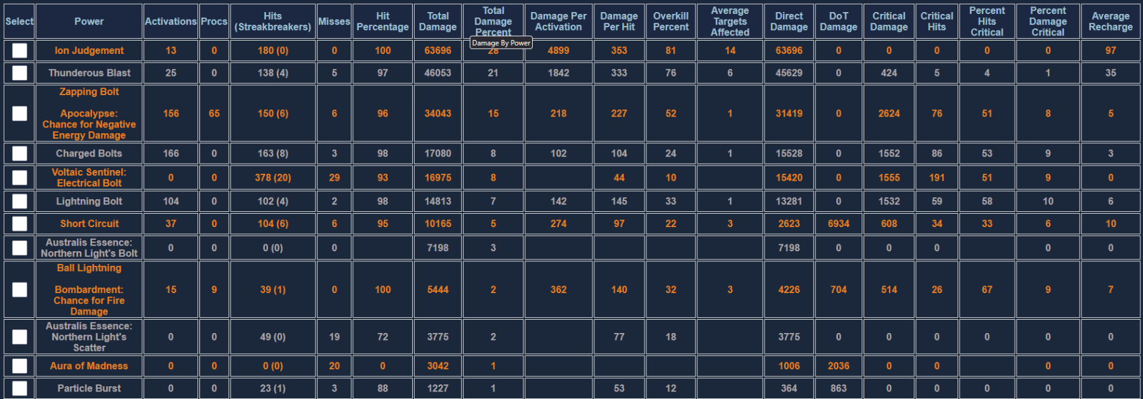Click Ion Judgement average recharge 97
This screenshot has width=1143, height=399.
(x=1111, y=51)
